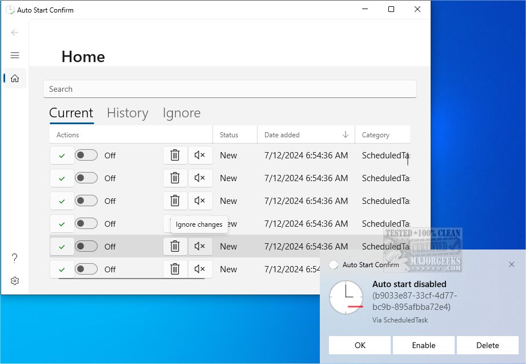Toggle the third row's Off switch

(86, 201)
